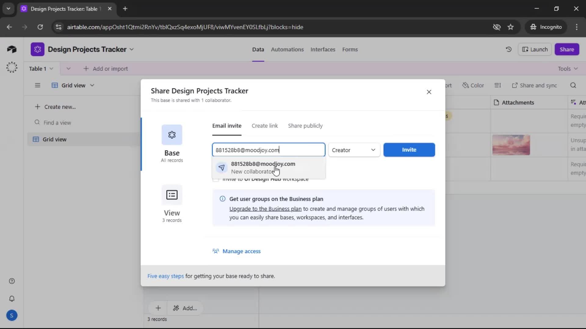Go back with browser back arrow
Viewport: 586px width, 329px height.
pyautogui.click(x=9, y=27)
